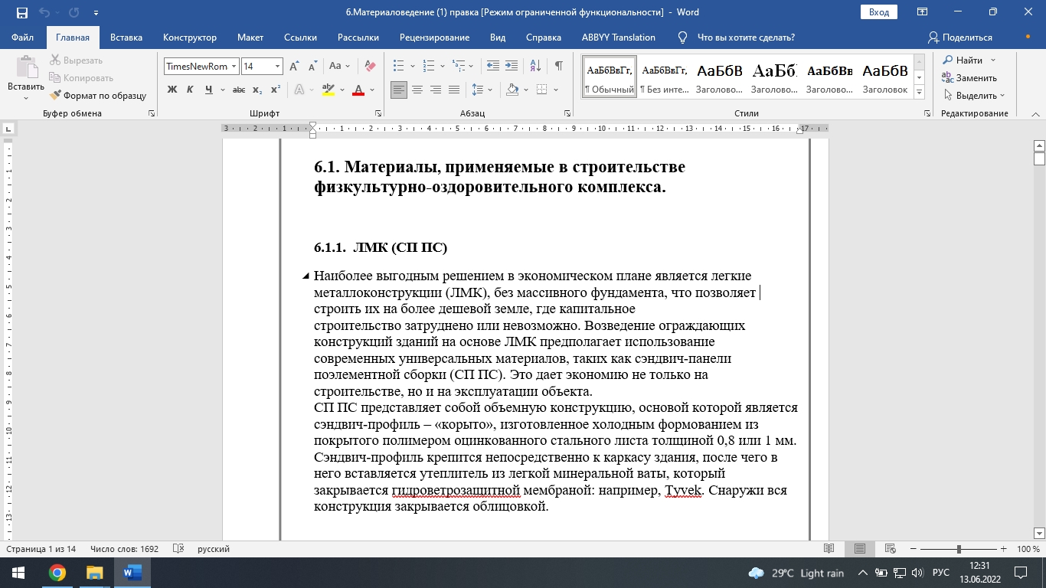Toggle italic formatting
This screenshot has height=588, width=1046.
pos(190,90)
